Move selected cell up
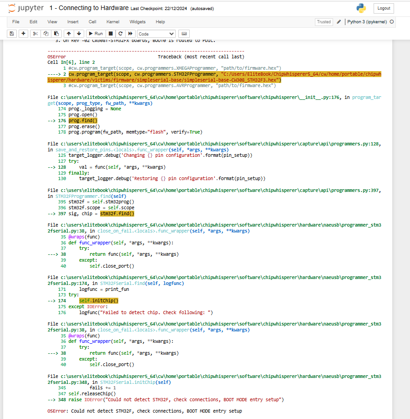The height and width of the screenshot is (419, 410). 69,34
